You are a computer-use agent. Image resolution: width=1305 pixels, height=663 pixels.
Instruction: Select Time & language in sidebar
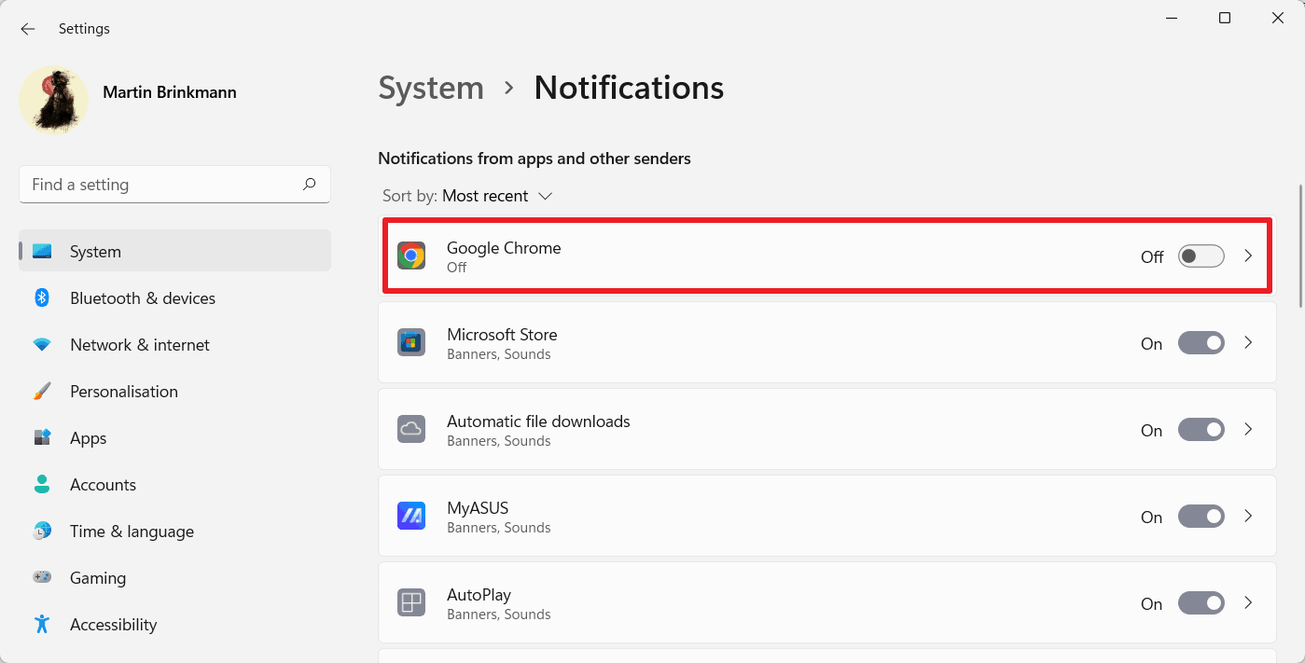[131, 531]
